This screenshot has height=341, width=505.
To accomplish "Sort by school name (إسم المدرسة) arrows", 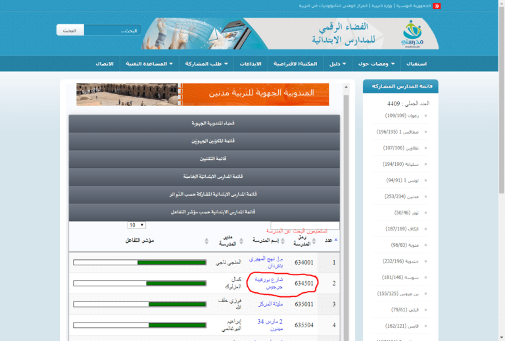I will click(244, 241).
